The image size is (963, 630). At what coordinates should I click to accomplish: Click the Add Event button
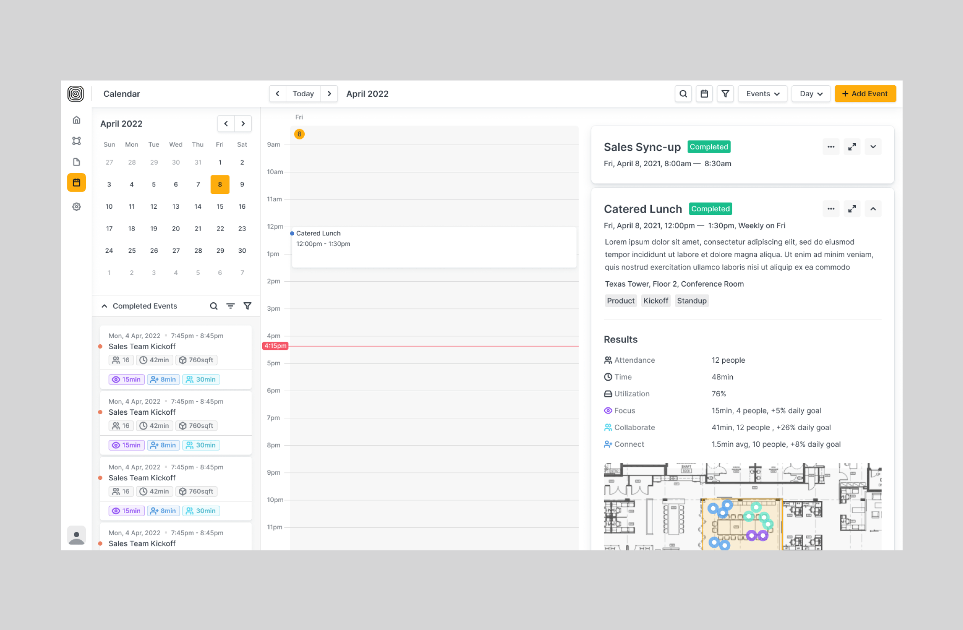(865, 94)
